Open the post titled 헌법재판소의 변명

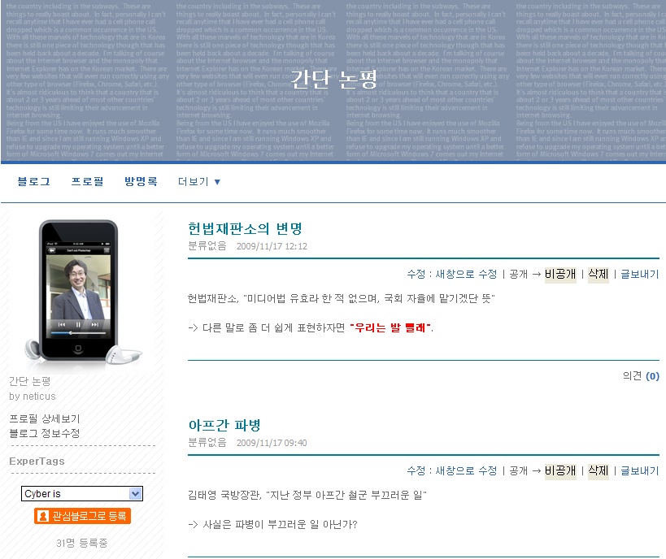[x=245, y=229]
